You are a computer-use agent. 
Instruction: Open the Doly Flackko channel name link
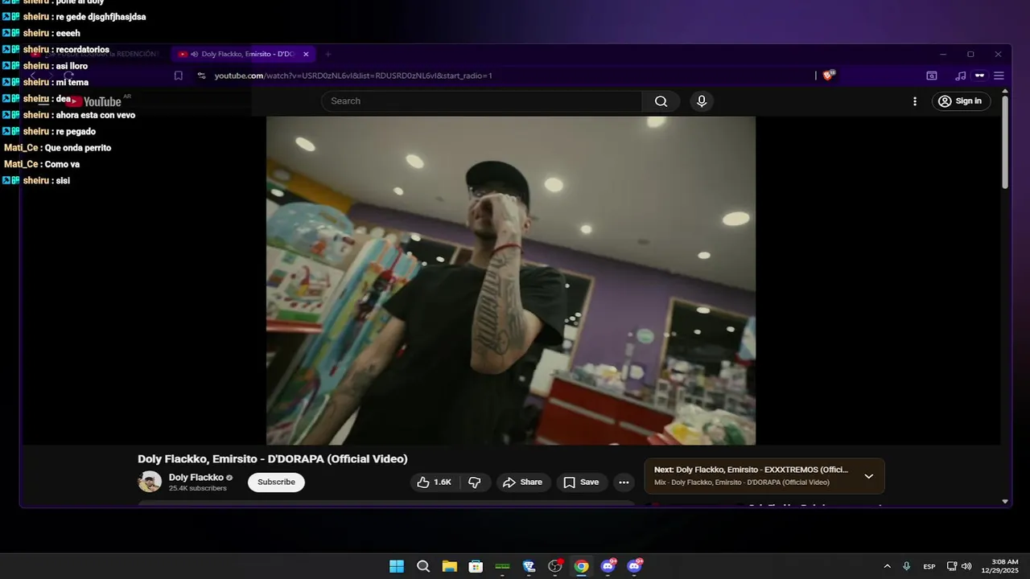[x=196, y=478]
